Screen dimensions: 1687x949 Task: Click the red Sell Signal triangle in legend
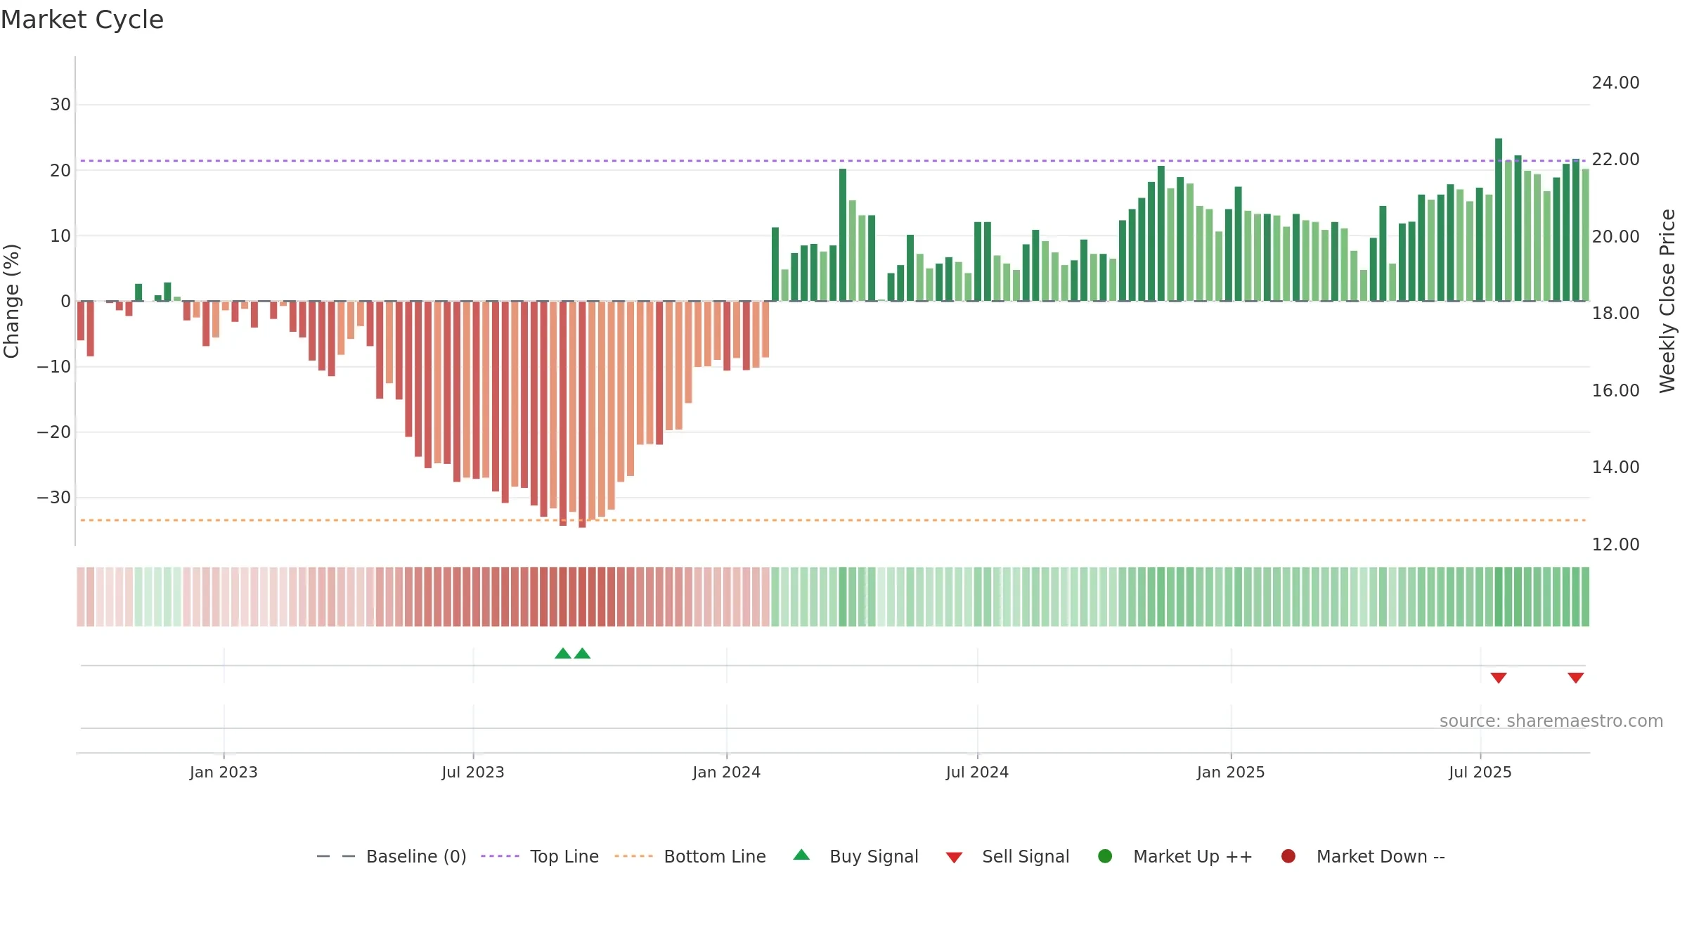(x=954, y=858)
